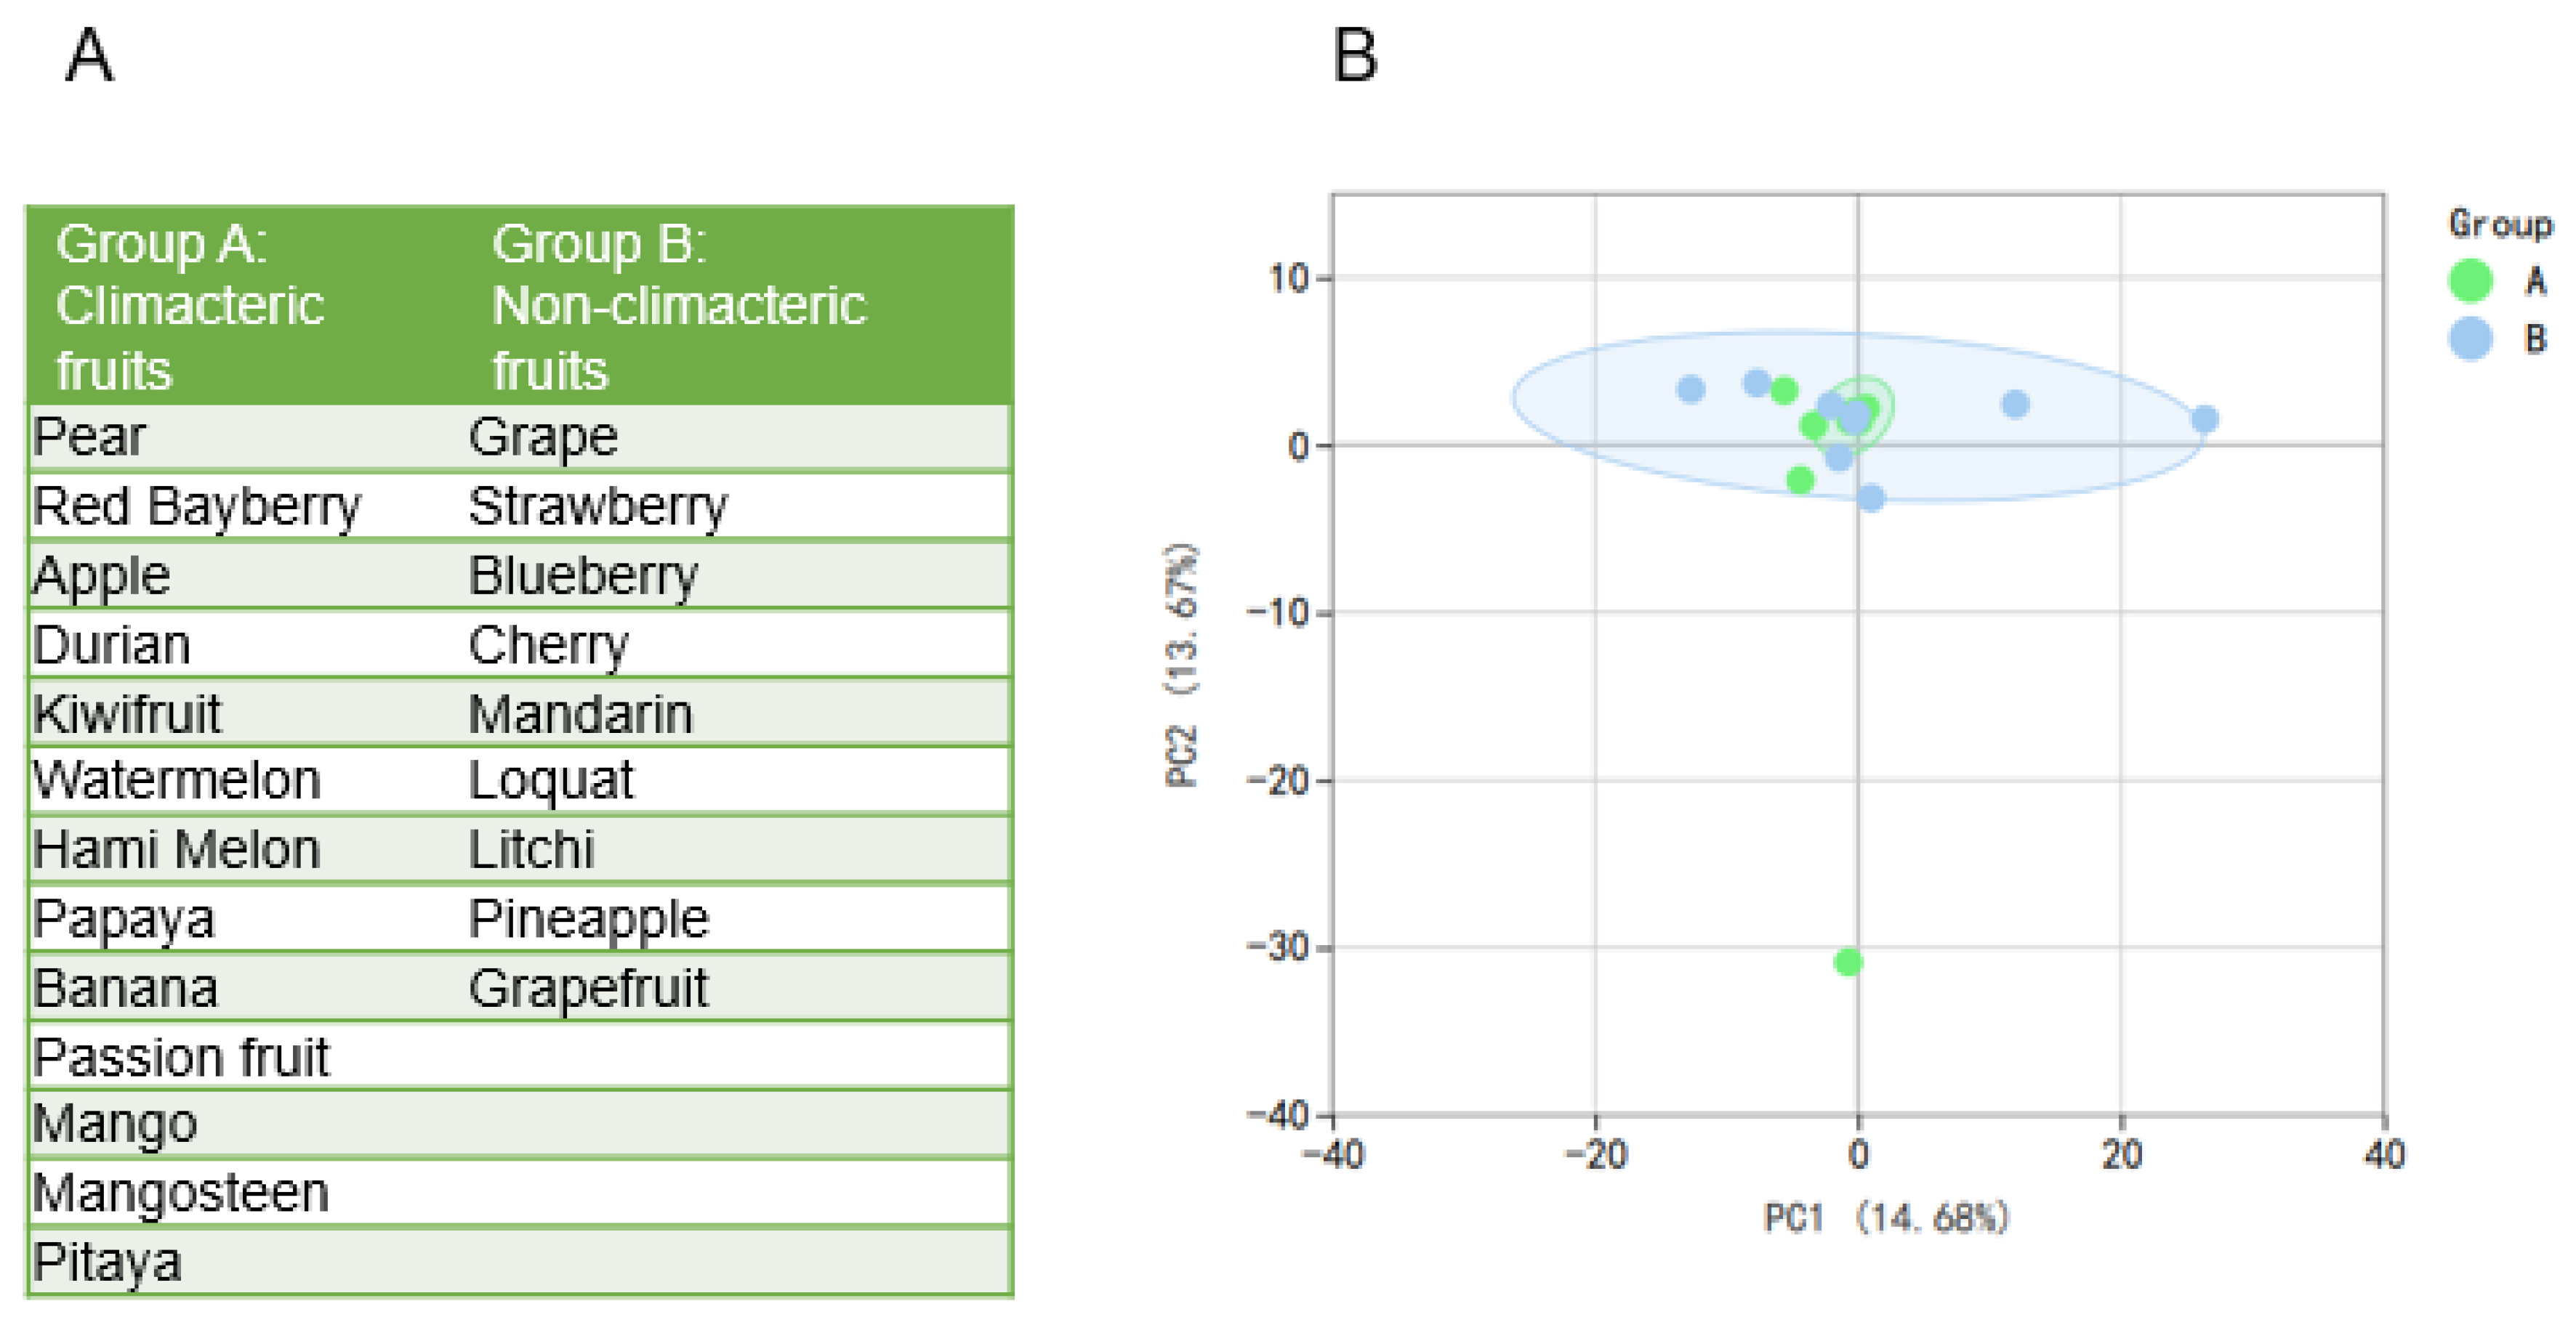Click the 'Group A: Climacteric fruits' table header
The image size is (2576, 1325).
click(x=190, y=306)
